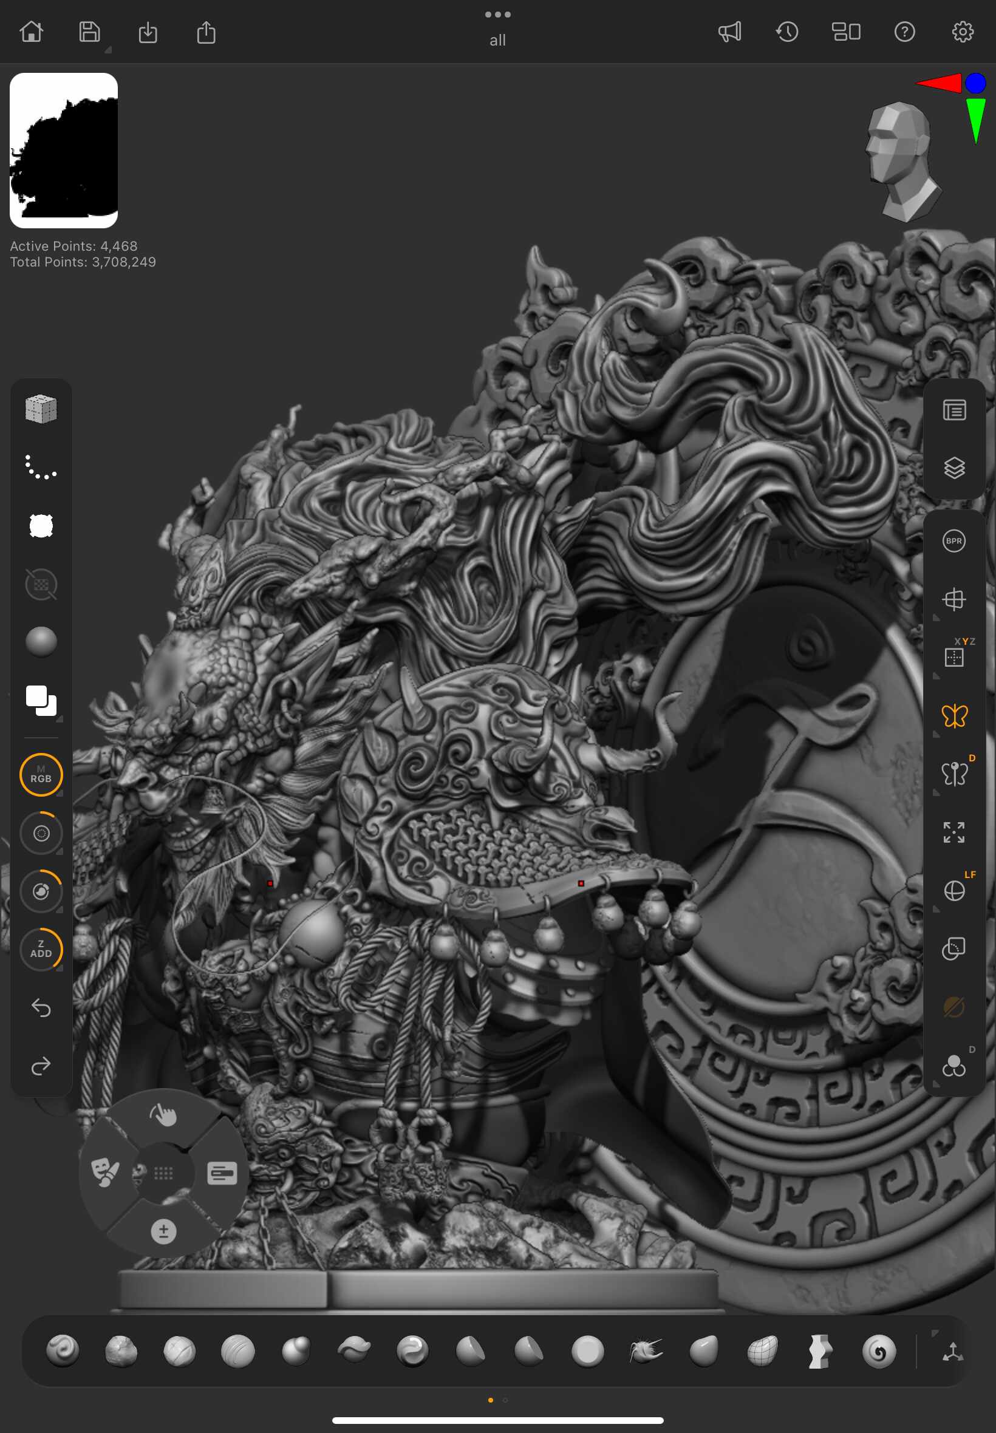This screenshot has width=996, height=1433.
Task: Open the material sphere picker
Action: point(41,642)
